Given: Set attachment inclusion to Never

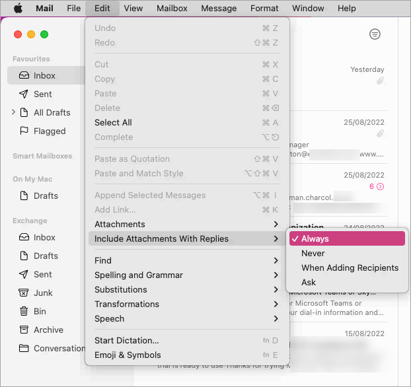Looking at the screenshot, I should coord(313,254).
